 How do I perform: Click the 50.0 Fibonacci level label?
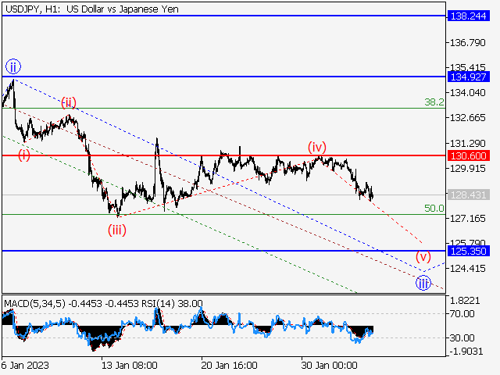(x=434, y=209)
